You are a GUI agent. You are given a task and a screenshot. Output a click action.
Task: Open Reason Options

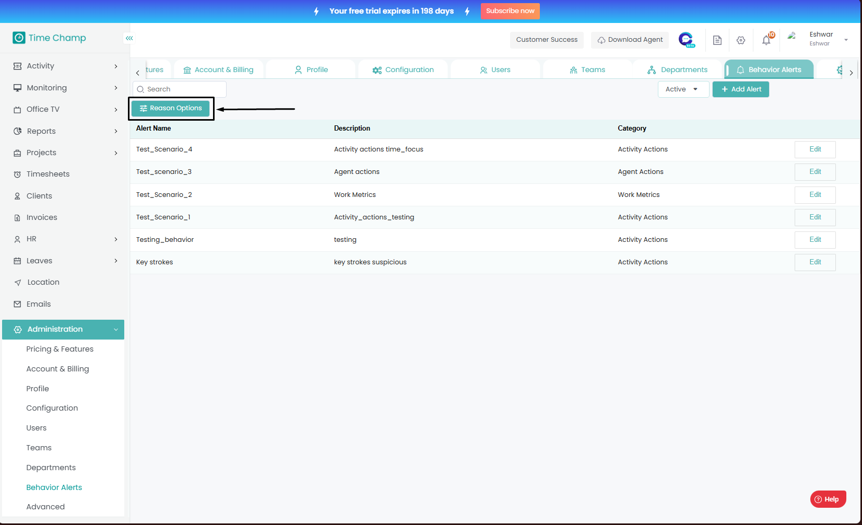click(x=171, y=108)
